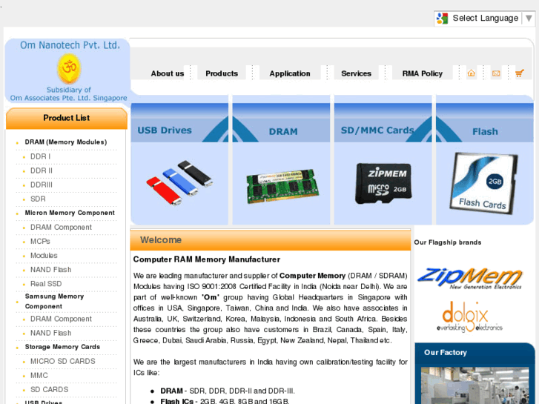Click the Google translate logo icon

pos(442,18)
